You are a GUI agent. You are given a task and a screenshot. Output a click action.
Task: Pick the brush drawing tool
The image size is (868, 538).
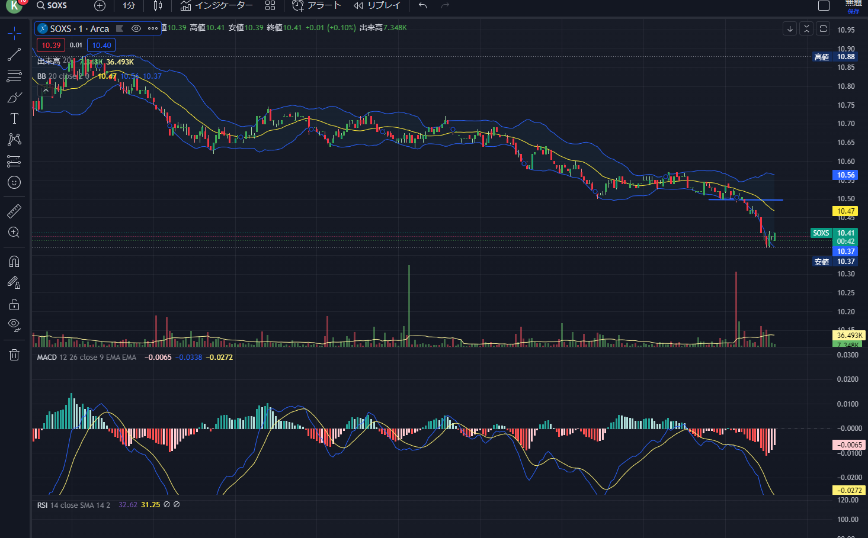pos(14,97)
